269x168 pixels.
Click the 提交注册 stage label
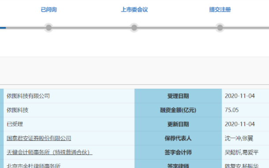click(x=220, y=10)
